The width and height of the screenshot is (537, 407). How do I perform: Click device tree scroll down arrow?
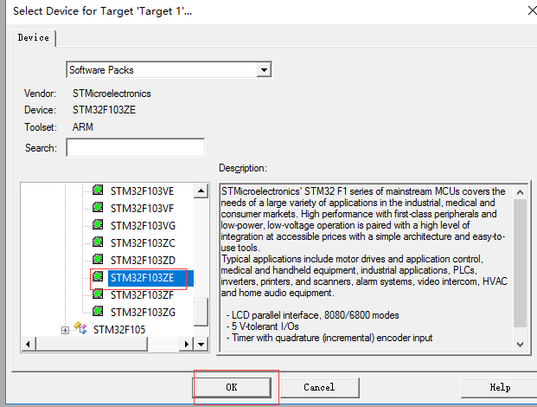tap(201, 344)
